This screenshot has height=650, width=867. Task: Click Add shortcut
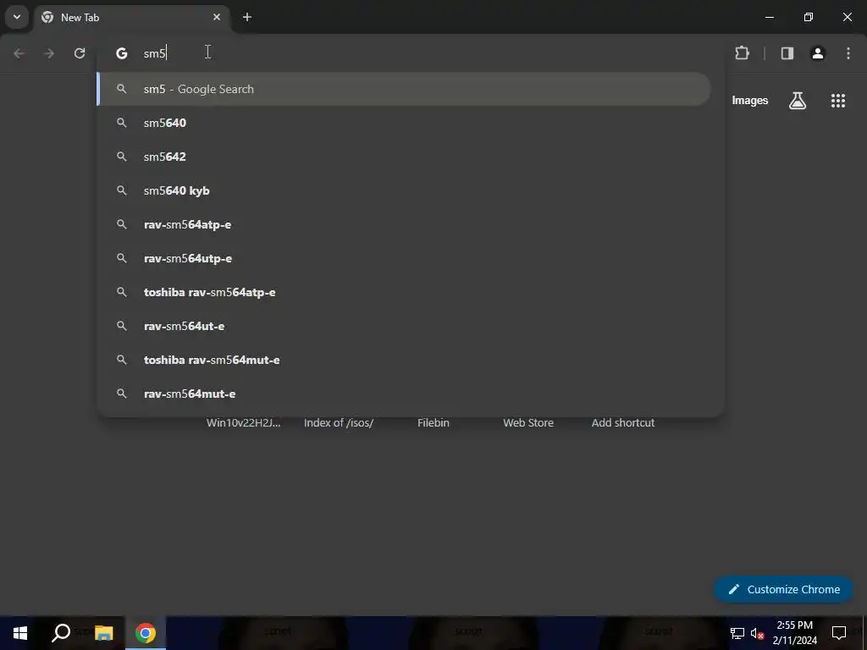623,423
